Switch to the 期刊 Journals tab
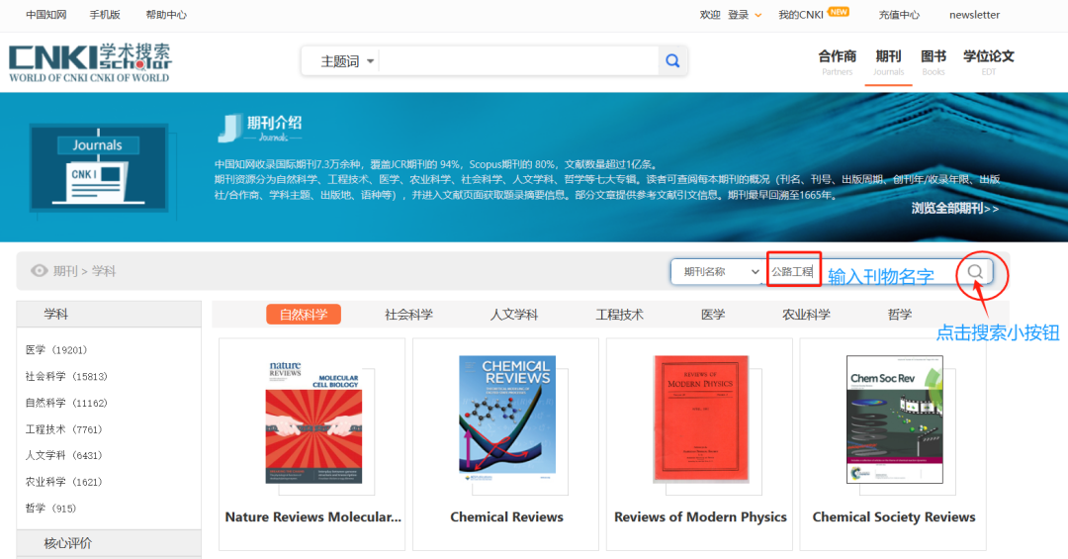Image resolution: width=1068 pixels, height=559 pixels. click(888, 62)
